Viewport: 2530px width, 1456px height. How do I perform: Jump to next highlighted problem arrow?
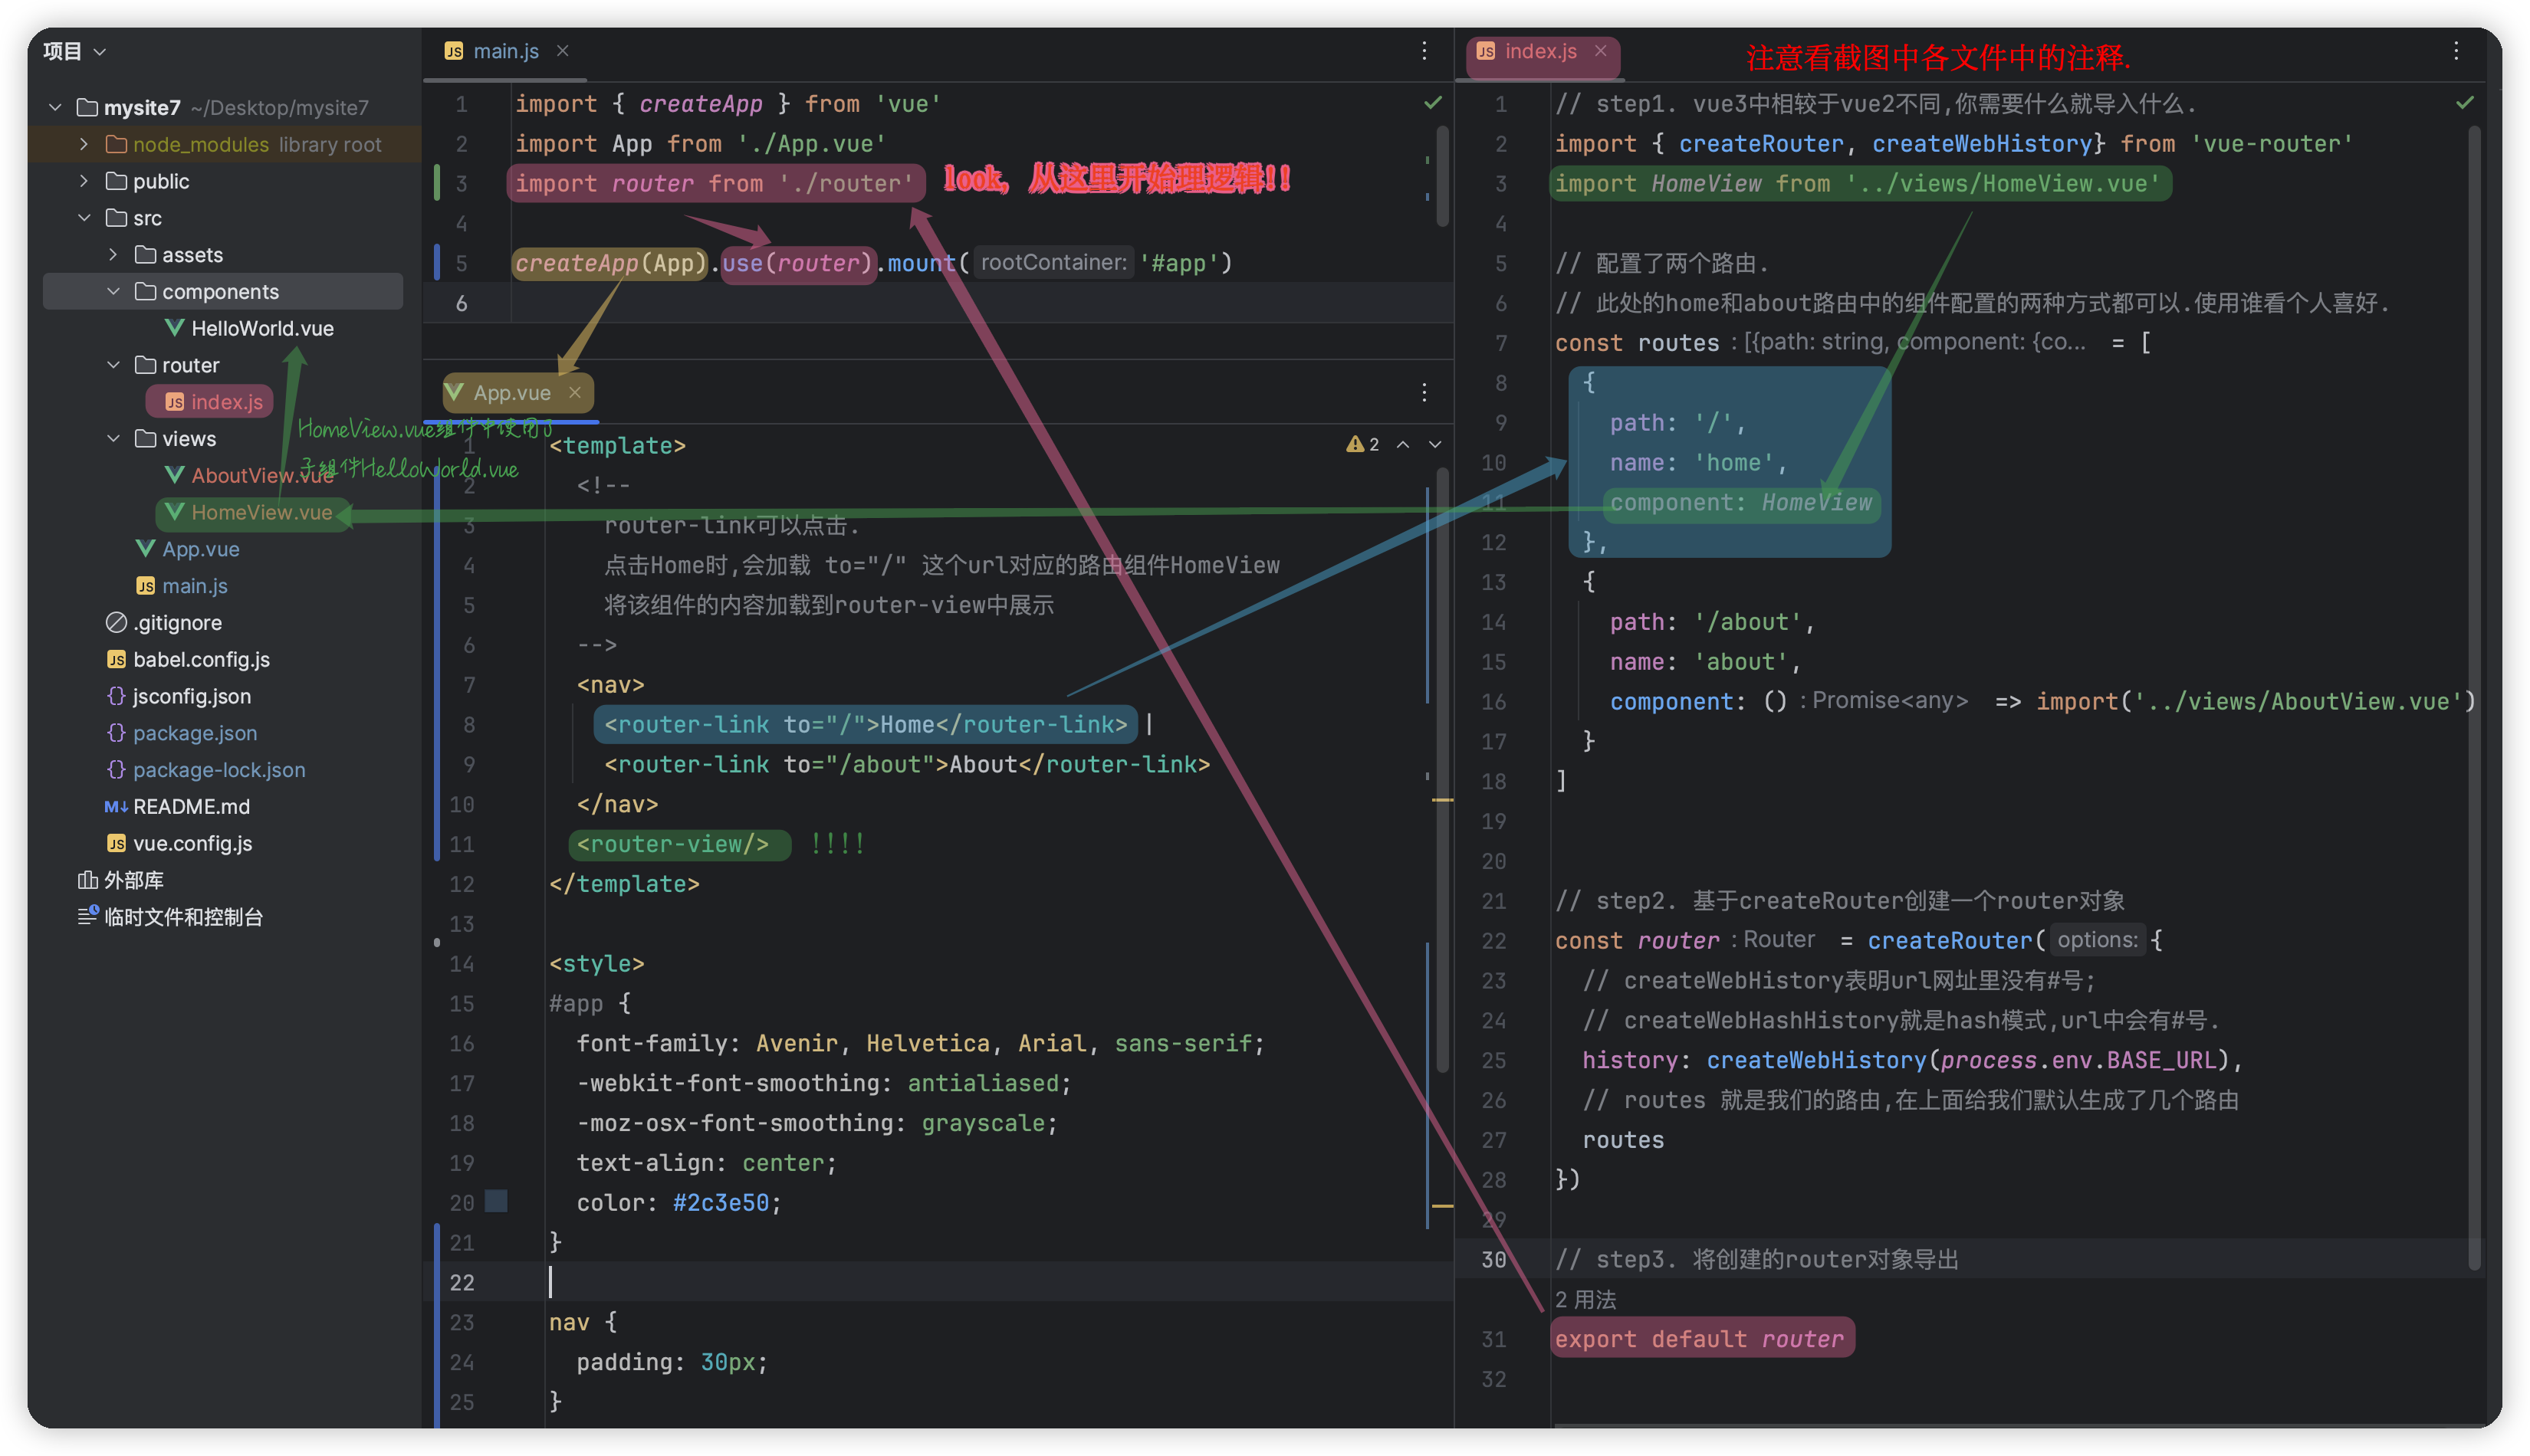click(1434, 444)
